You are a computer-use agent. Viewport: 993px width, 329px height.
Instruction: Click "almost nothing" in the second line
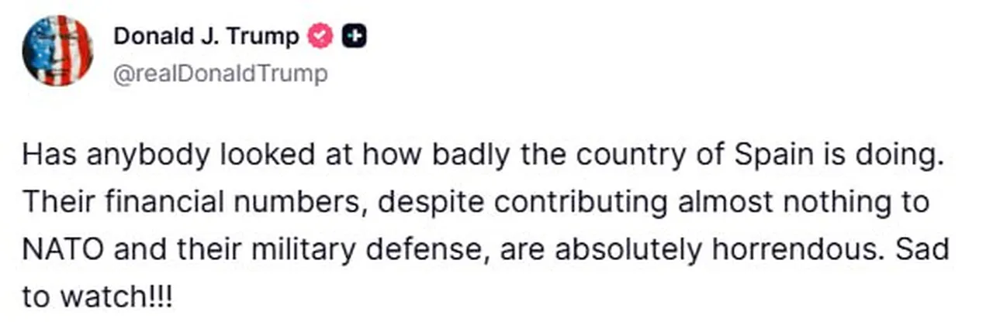784,204
